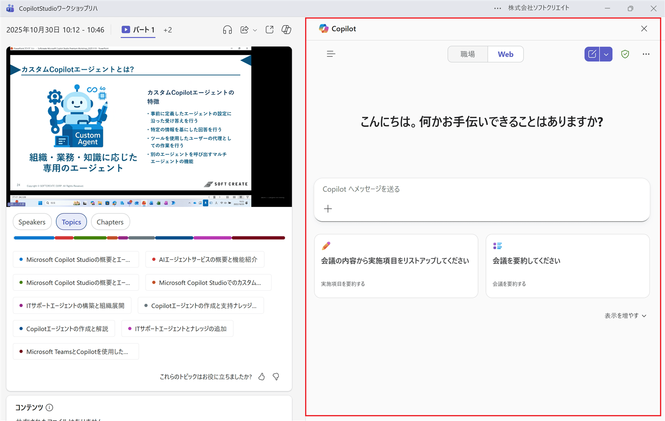Select the headphones audio icon above the video

coord(227,29)
